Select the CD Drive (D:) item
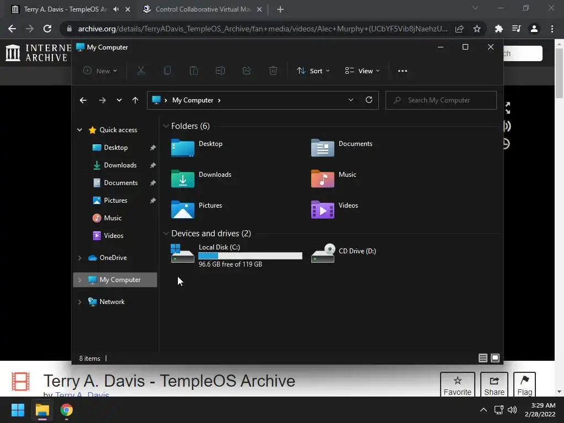The image size is (564, 423). [344, 253]
